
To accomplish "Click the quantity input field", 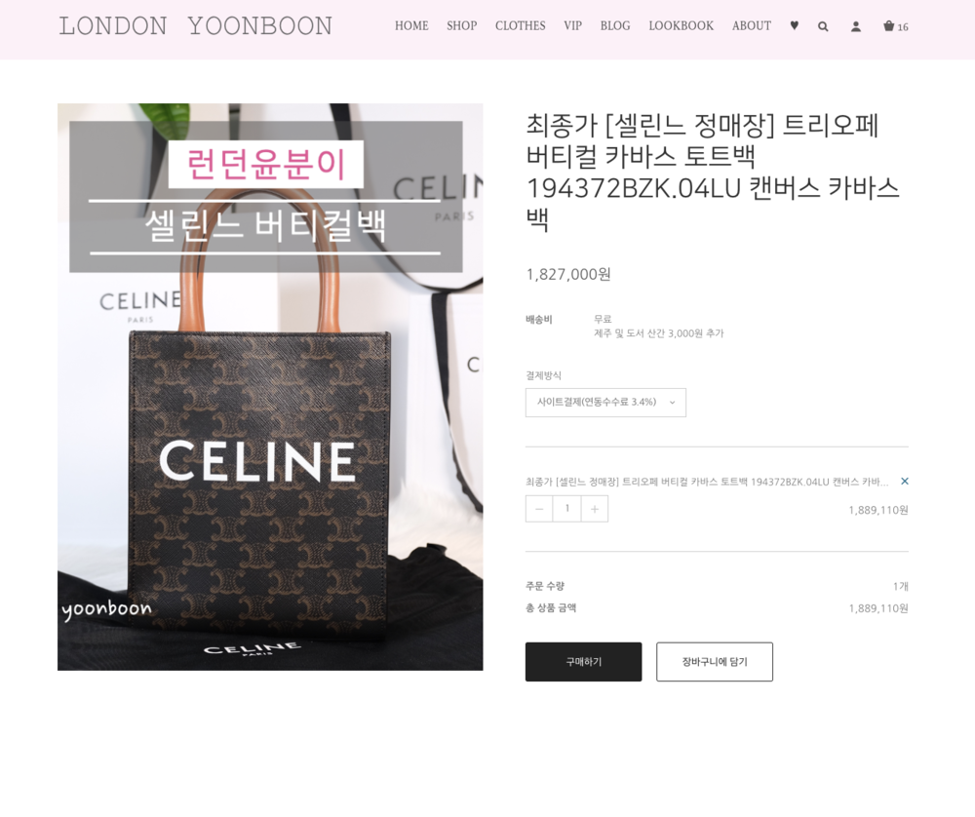I will (567, 509).
